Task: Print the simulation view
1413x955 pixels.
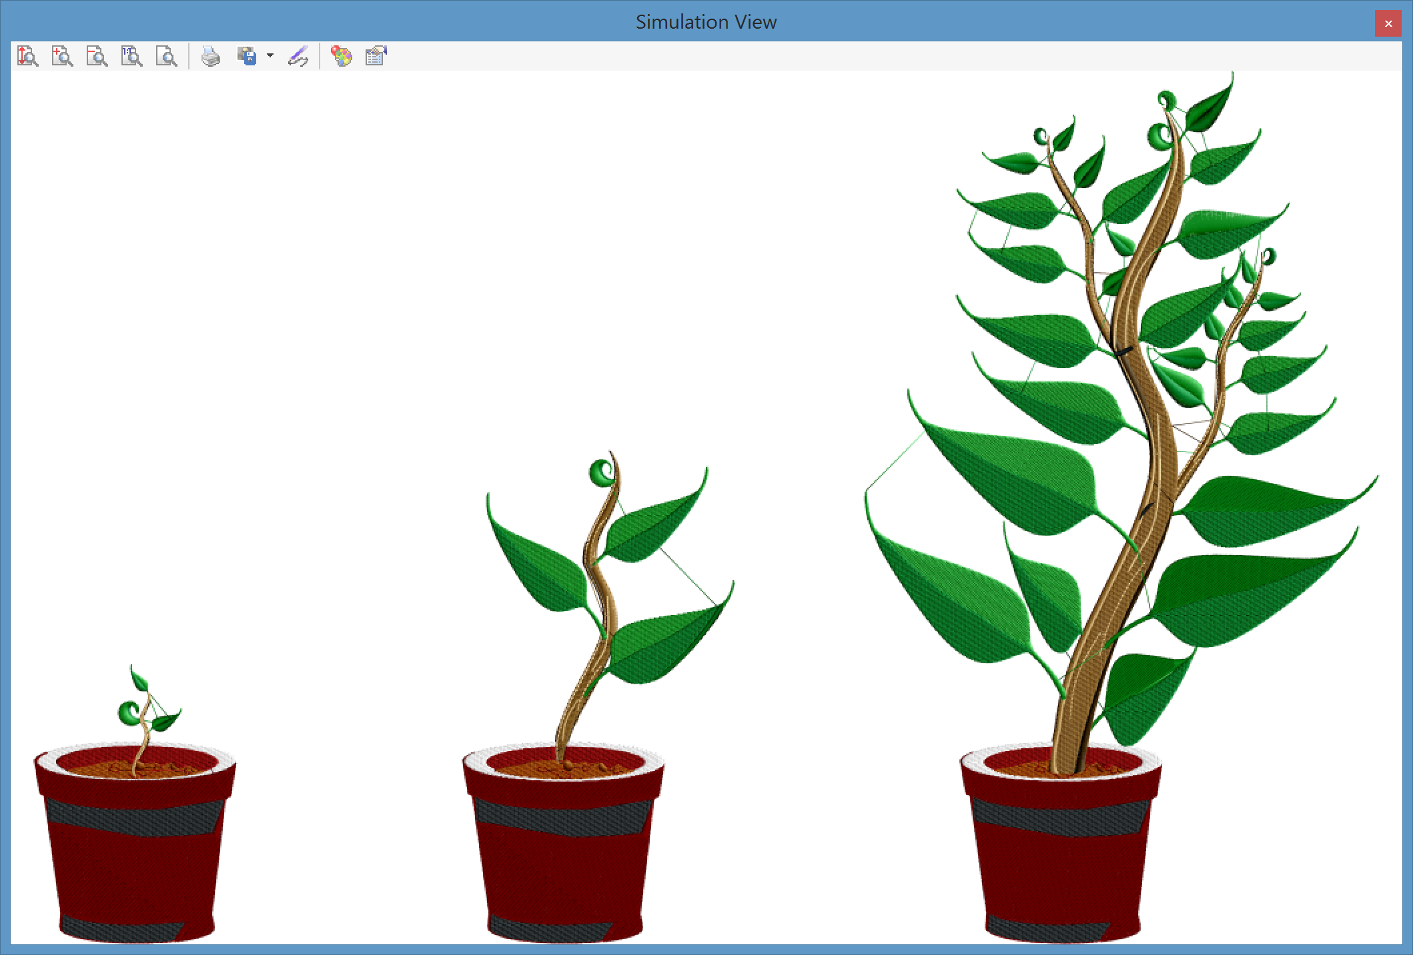Action: (211, 57)
